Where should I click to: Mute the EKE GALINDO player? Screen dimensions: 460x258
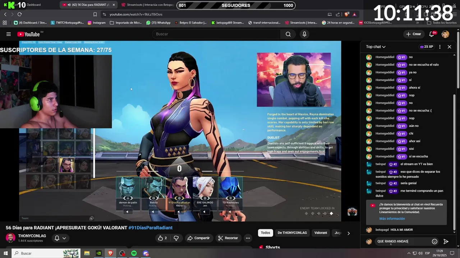coord(204,212)
